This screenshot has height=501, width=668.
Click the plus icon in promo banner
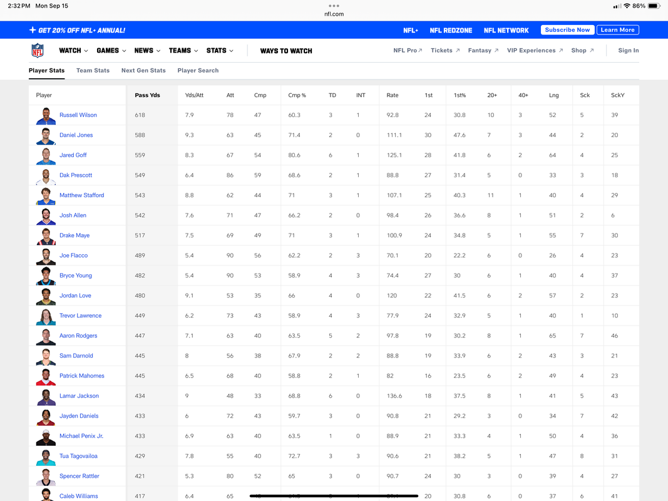coord(33,30)
